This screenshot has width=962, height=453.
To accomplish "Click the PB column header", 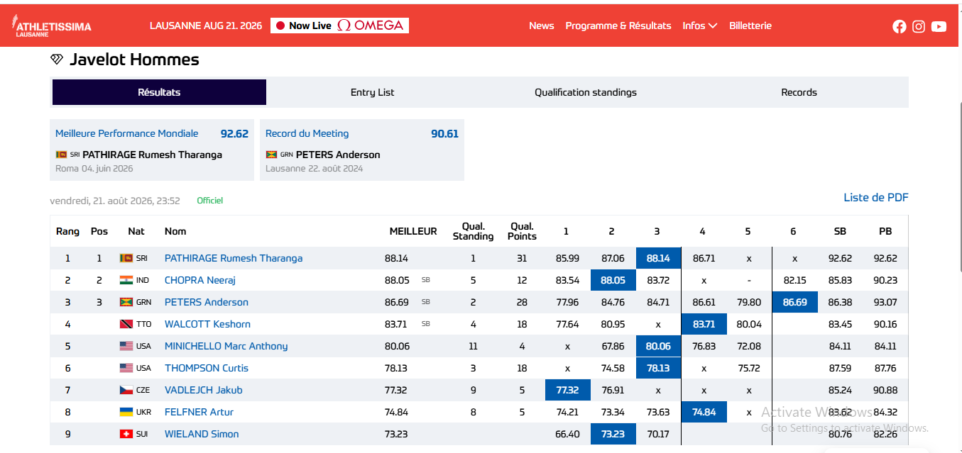I will (885, 231).
